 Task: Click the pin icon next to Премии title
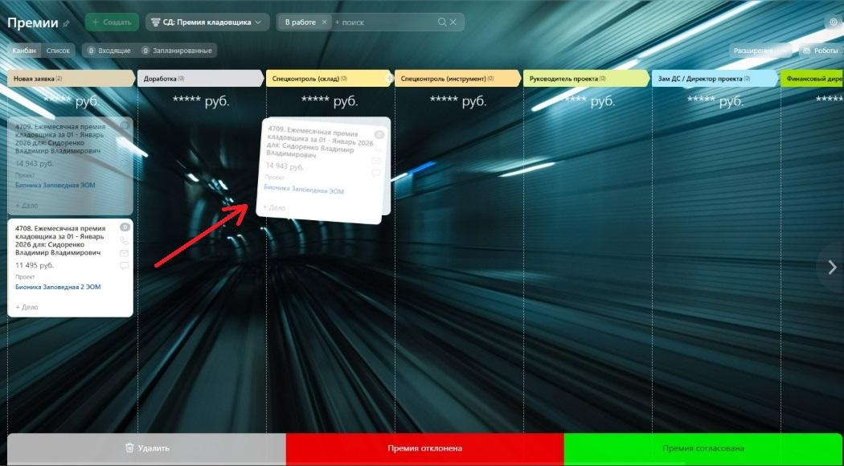(x=67, y=23)
